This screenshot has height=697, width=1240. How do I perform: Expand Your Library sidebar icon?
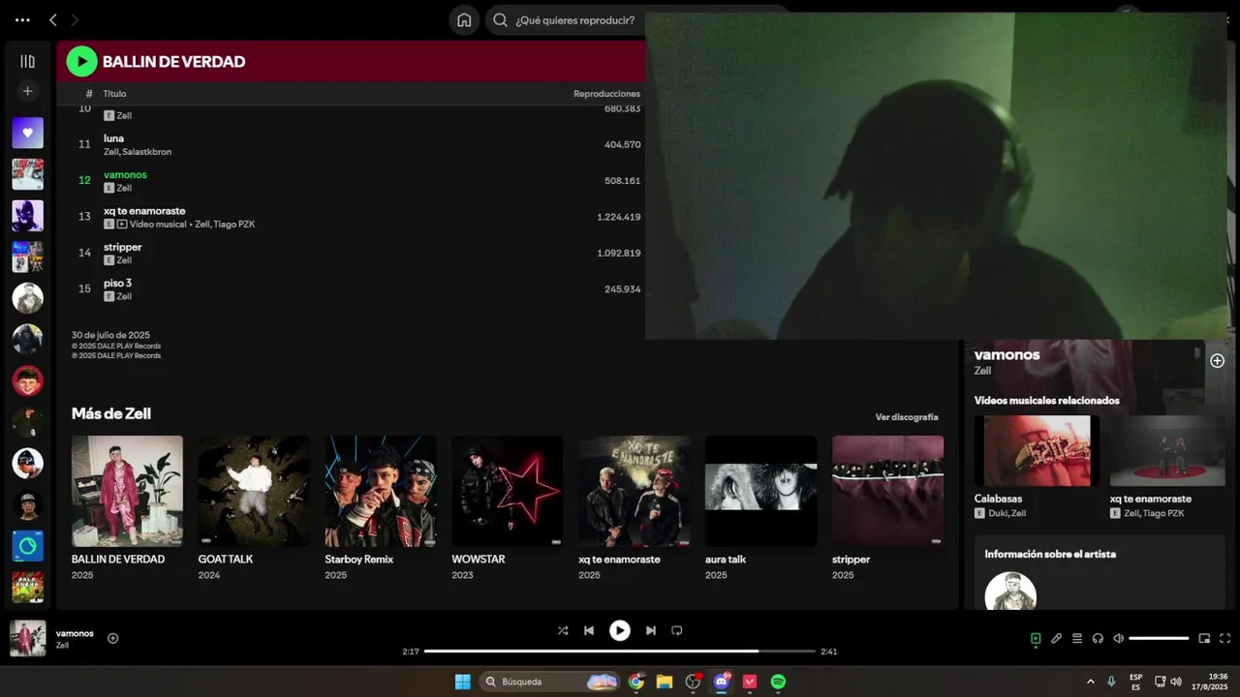tap(27, 61)
